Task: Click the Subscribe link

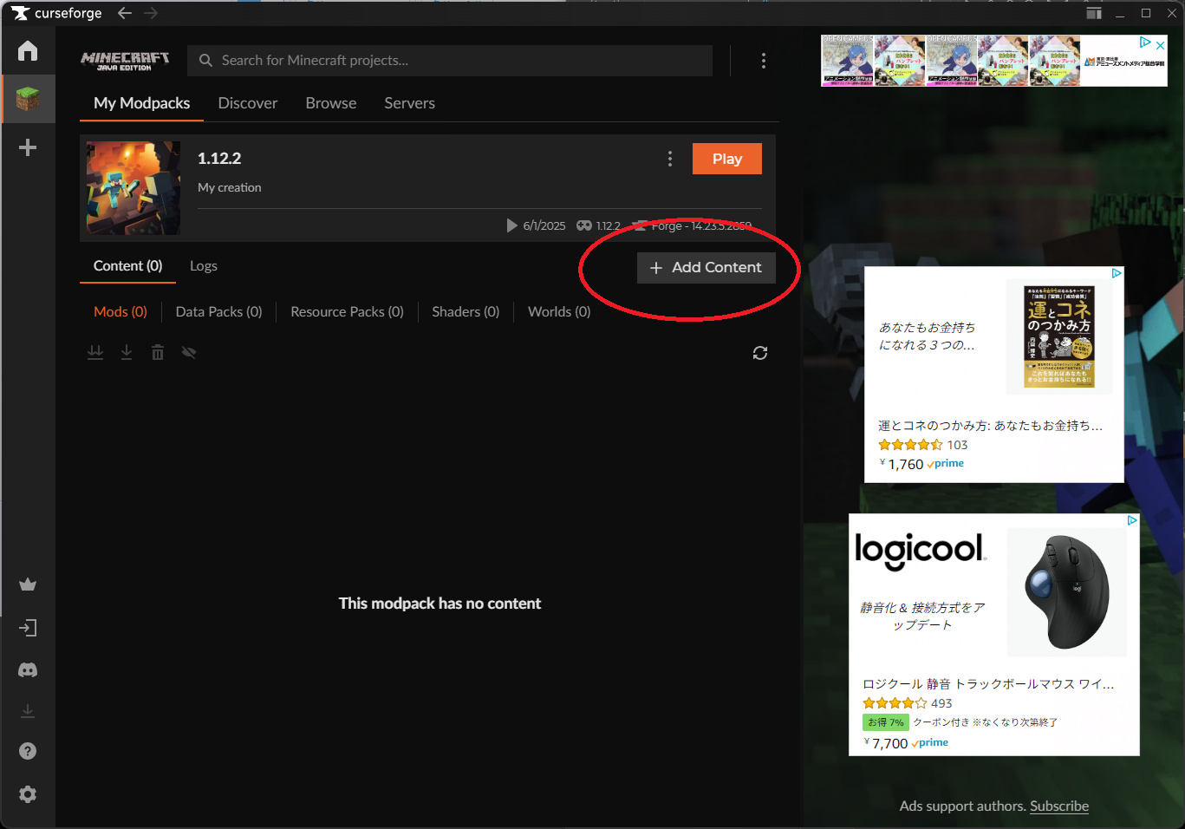Action: pos(1059,806)
